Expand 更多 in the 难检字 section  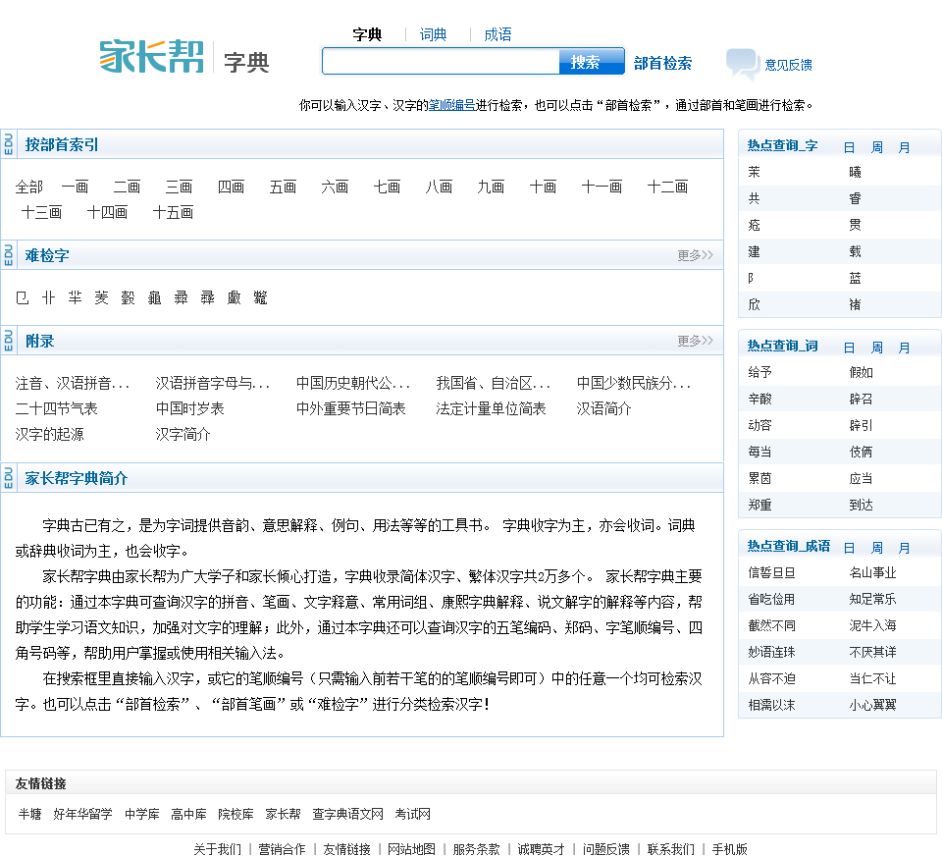[695, 255]
